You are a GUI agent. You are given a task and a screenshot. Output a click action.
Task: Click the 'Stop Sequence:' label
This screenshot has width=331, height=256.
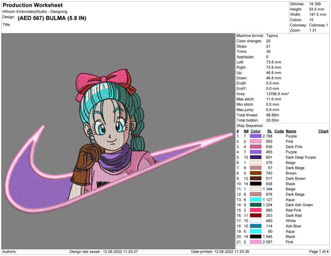(x=250, y=126)
